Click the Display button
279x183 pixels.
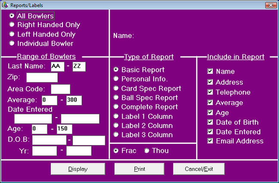(x=78, y=169)
